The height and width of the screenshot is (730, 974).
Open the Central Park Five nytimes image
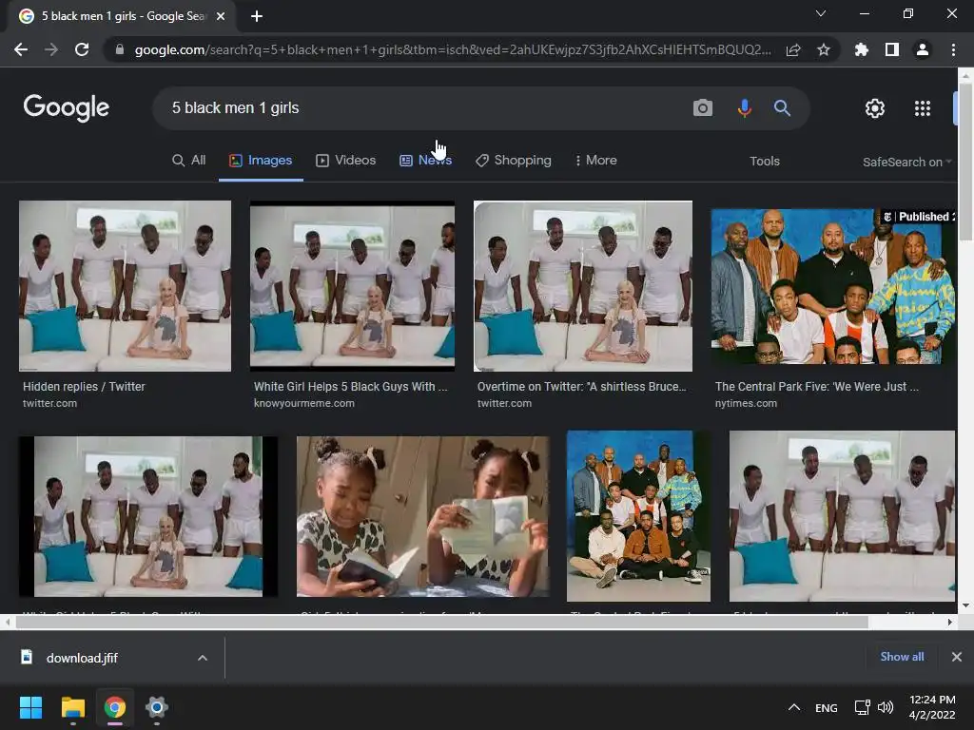[x=833, y=286]
